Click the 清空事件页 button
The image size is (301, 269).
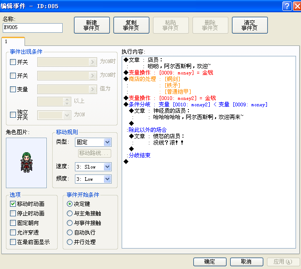[250, 25]
